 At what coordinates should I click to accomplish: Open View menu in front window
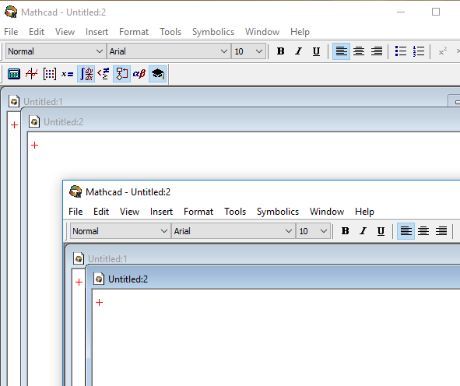(130, 212)
